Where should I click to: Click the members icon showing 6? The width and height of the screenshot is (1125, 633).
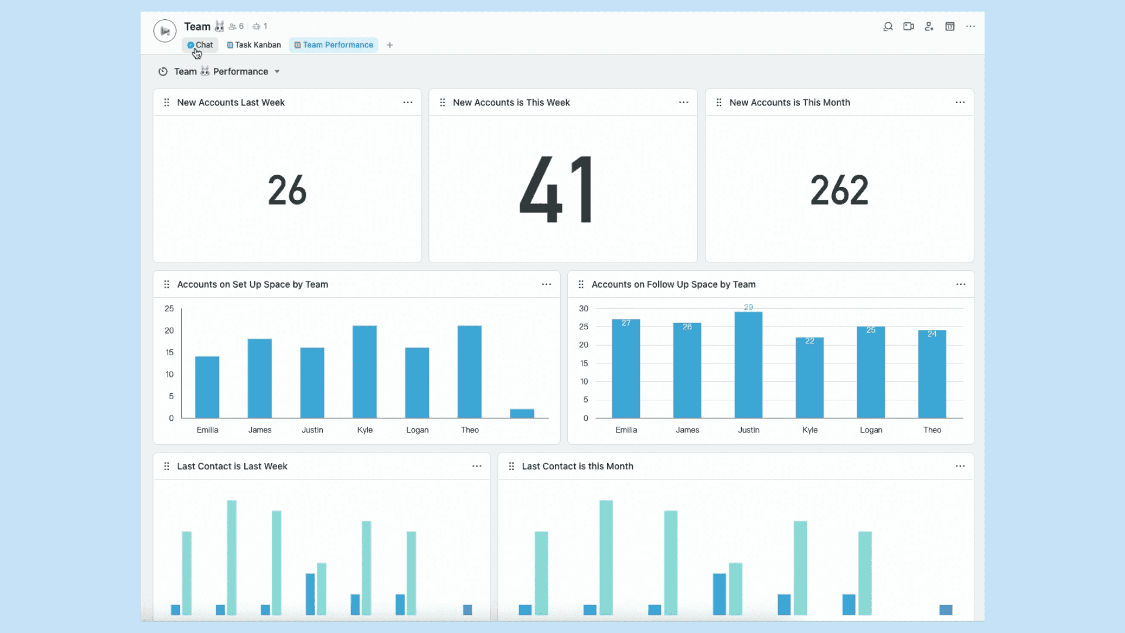[235, 26]
